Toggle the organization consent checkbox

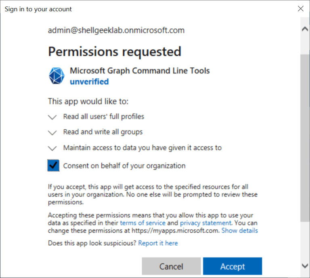[53, 165]
